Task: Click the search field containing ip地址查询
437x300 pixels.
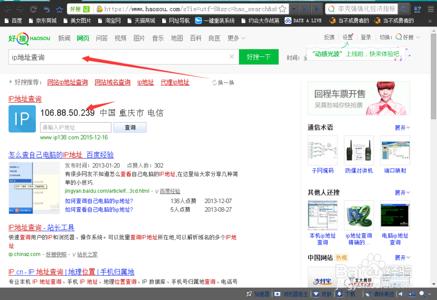Action: pos(124,57)
